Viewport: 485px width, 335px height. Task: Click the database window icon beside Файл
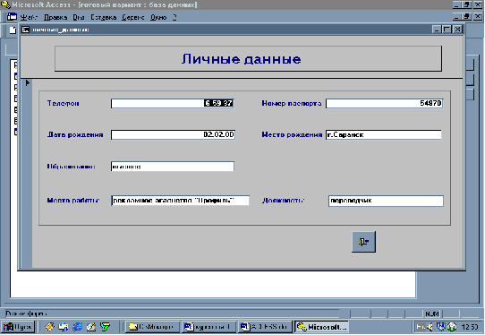pyautogui.click(x=12, y=17)
